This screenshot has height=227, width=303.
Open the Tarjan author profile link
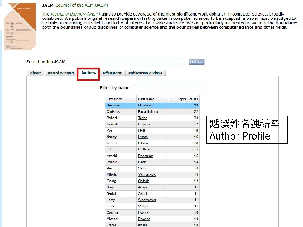[x=143, y=118]
